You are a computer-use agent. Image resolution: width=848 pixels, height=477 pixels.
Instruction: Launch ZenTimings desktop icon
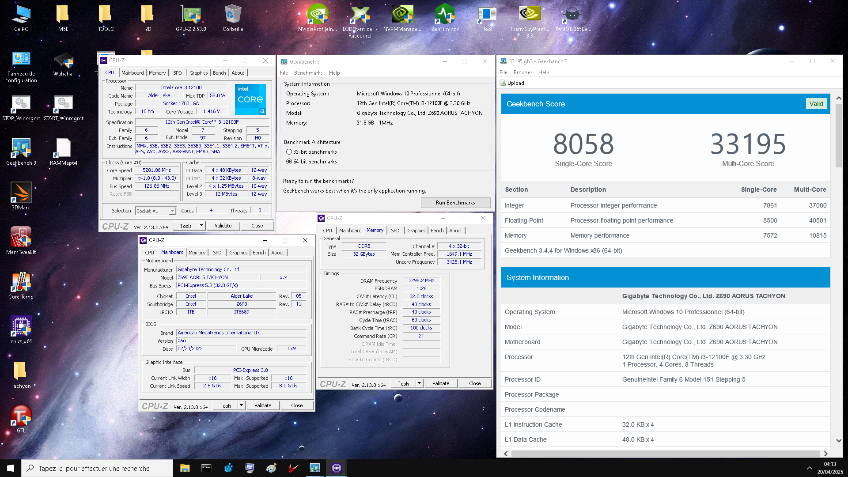445,18
